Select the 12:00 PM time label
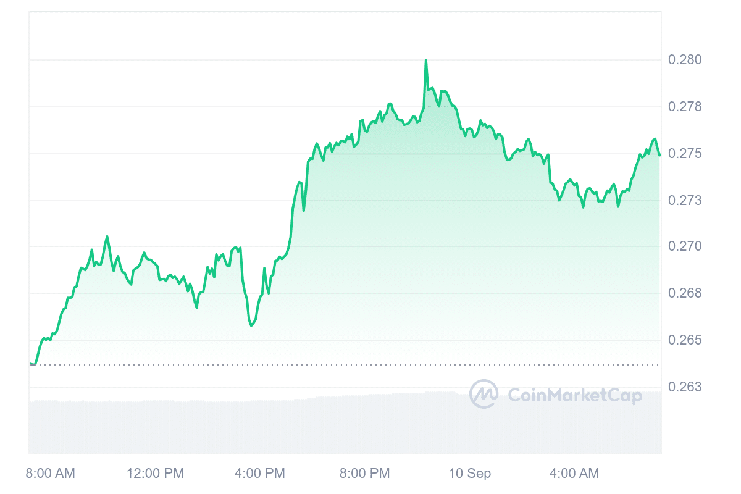Screen dimensions: 741x494 [155, 474]
